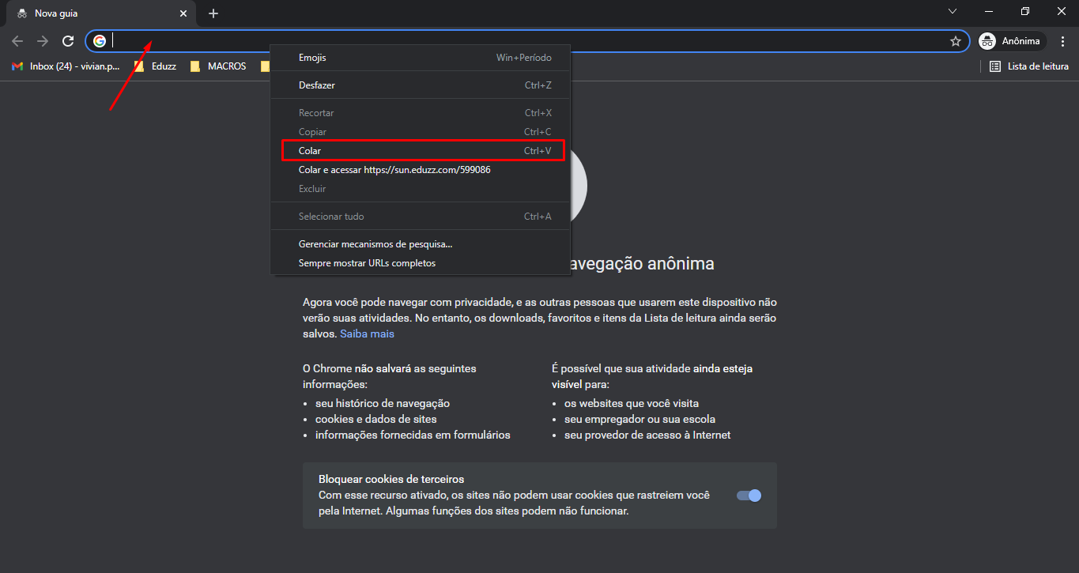This screenshot has width=1079, height=573.
Task: Expand the tab search chevron
Action: coord(953,11)
